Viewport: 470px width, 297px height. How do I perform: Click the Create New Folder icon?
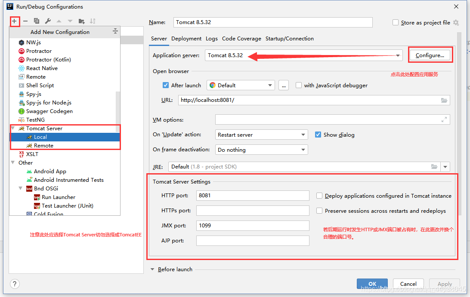click(81, 21)
